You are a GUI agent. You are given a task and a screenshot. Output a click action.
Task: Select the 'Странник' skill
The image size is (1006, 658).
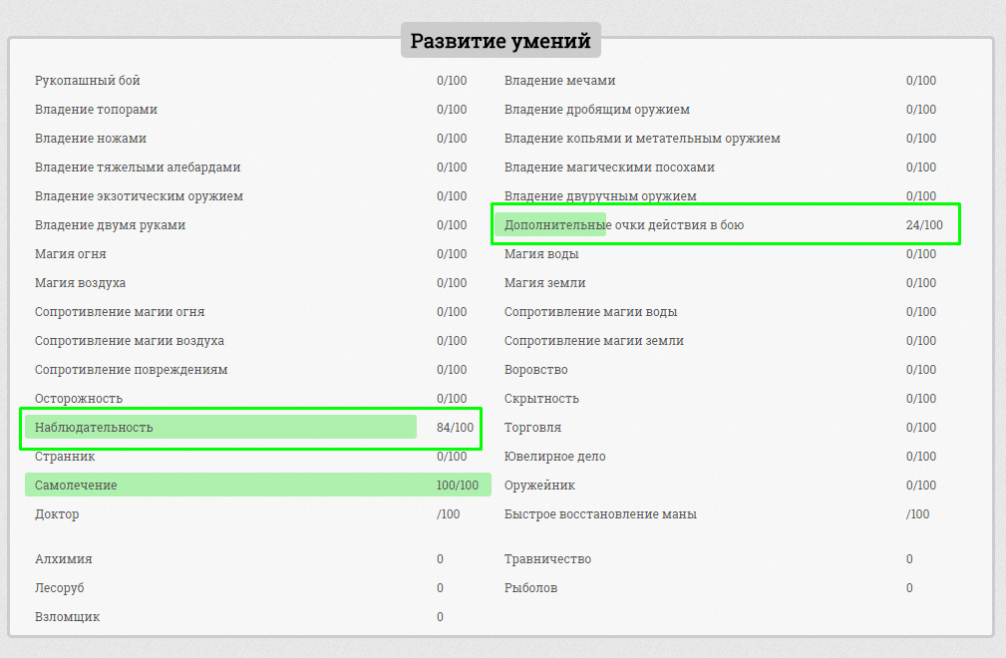point(65,456)
